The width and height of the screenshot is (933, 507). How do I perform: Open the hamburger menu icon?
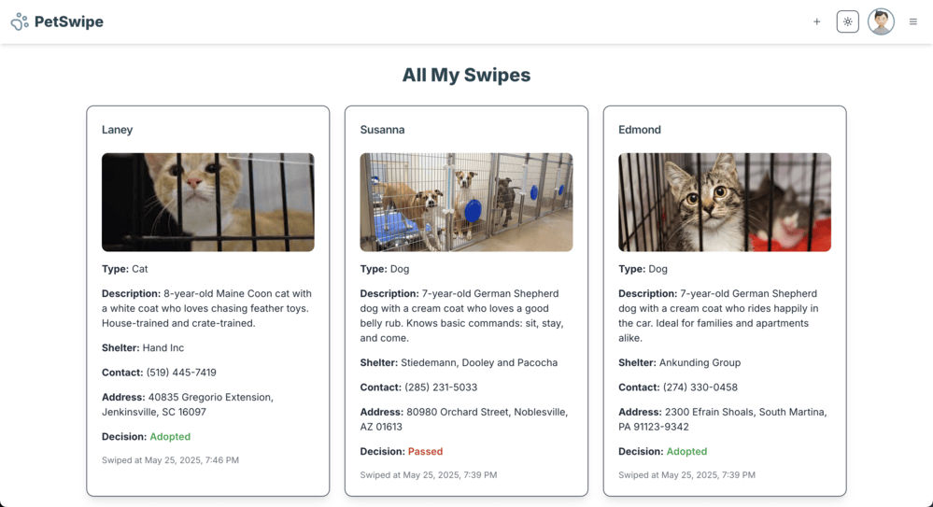(913, 22)
